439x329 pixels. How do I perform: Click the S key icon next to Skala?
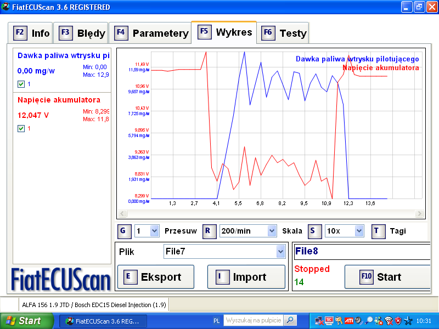pyautogui.click(x=314, y=231)
